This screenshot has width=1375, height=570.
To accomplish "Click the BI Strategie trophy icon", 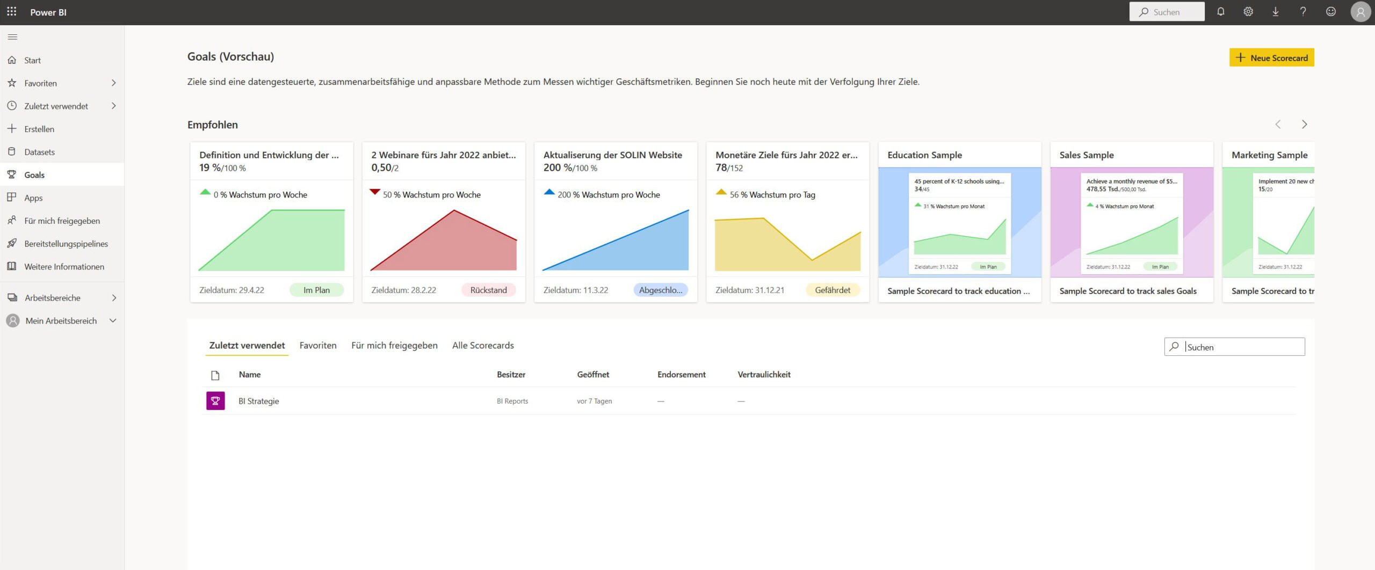I will [x=215, y=401].
